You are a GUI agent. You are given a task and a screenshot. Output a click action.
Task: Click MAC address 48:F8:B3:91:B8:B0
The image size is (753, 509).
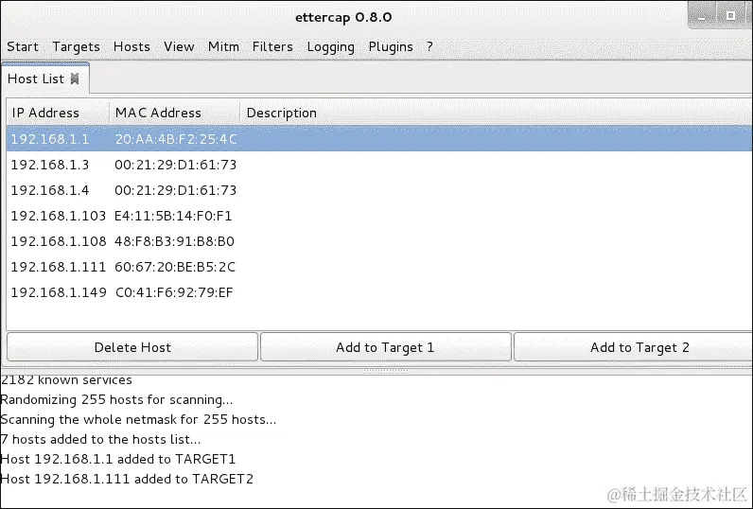coord(174,241)
